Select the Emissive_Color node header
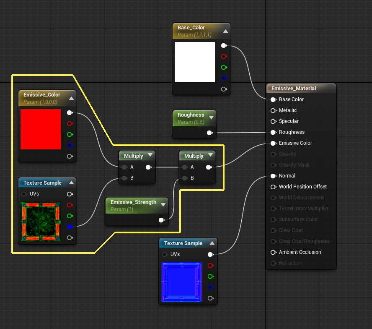 point(42,95)
